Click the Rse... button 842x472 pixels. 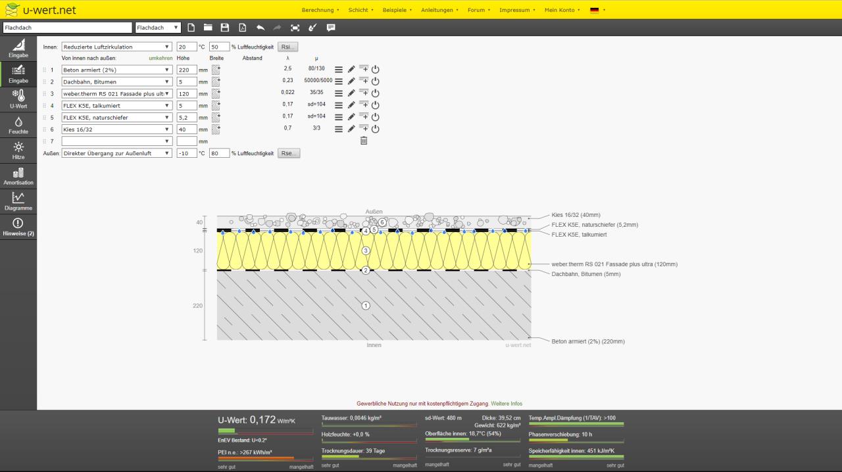coord(289,153)
